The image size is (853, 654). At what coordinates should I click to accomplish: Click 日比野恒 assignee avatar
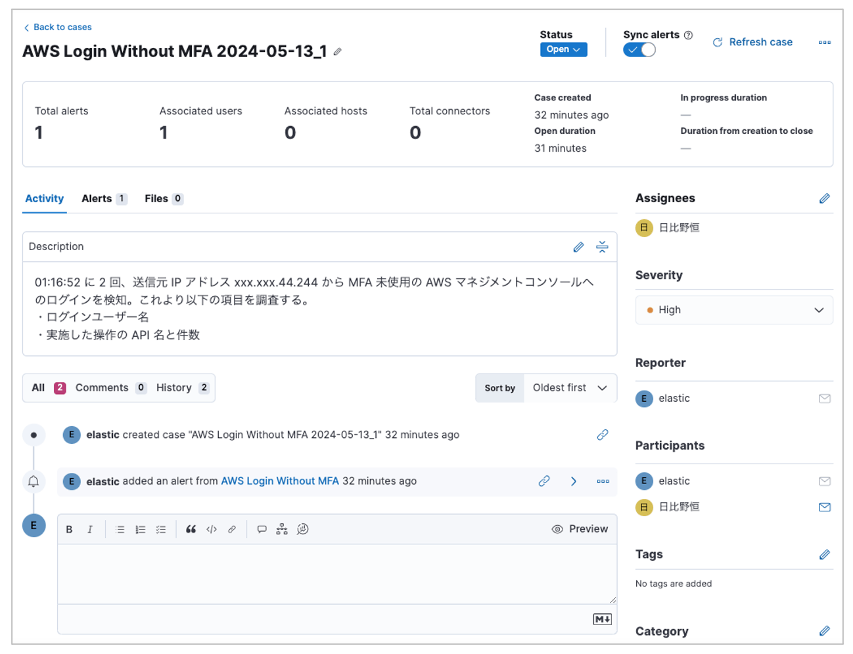644,228
